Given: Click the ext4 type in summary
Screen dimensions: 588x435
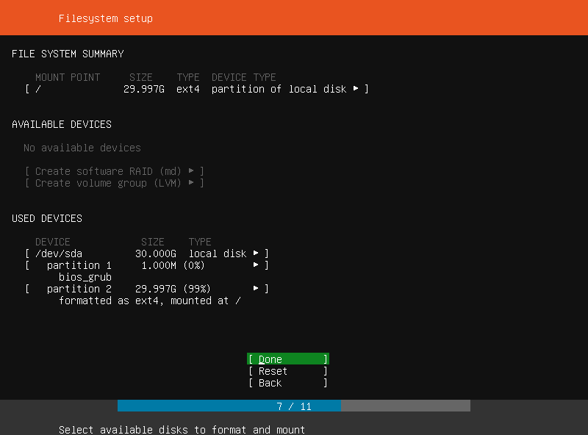Looking at the screenshot, I should click(188, 89).
